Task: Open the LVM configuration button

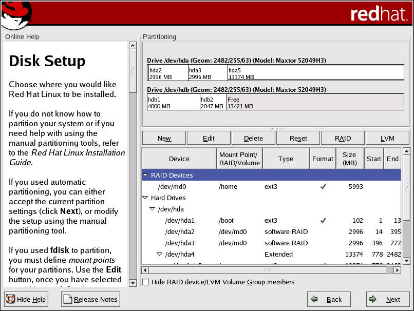Action: pos(387,138)
